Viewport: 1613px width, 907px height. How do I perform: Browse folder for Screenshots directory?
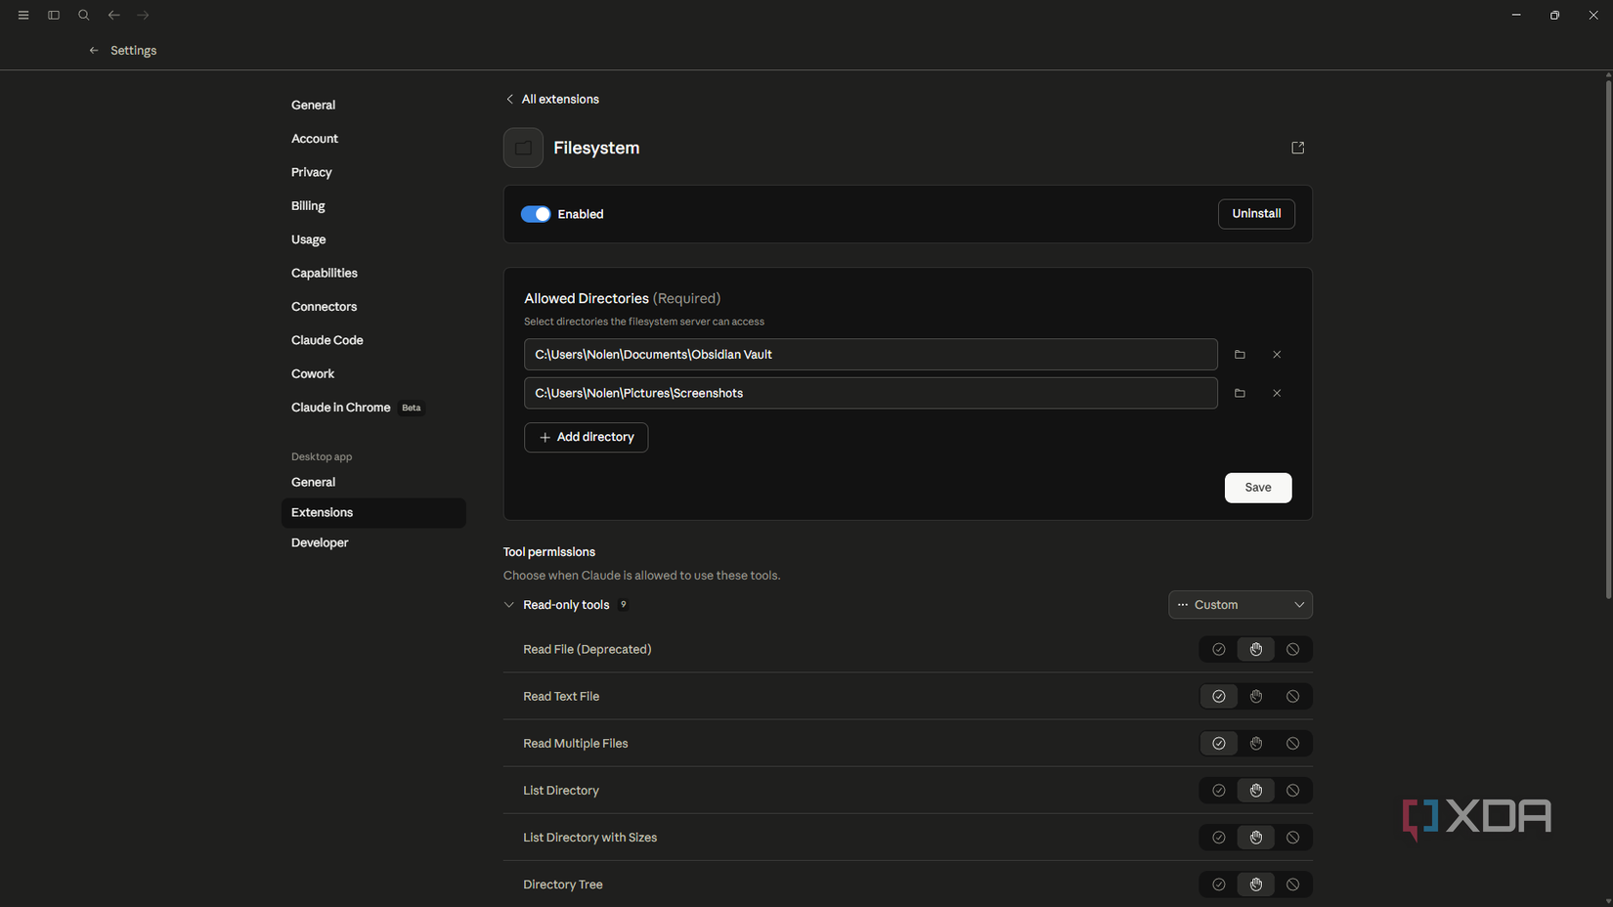[1240, 393]
